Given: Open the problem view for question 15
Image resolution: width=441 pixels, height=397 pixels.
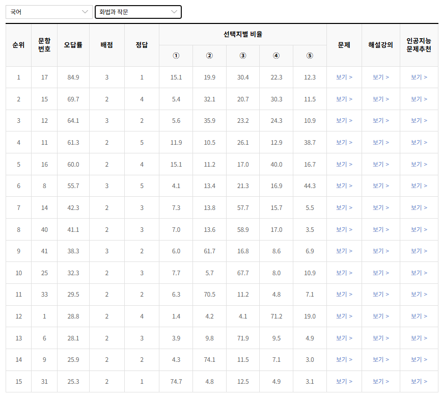Looking at the screenshot, I should [x=344, y=99].
